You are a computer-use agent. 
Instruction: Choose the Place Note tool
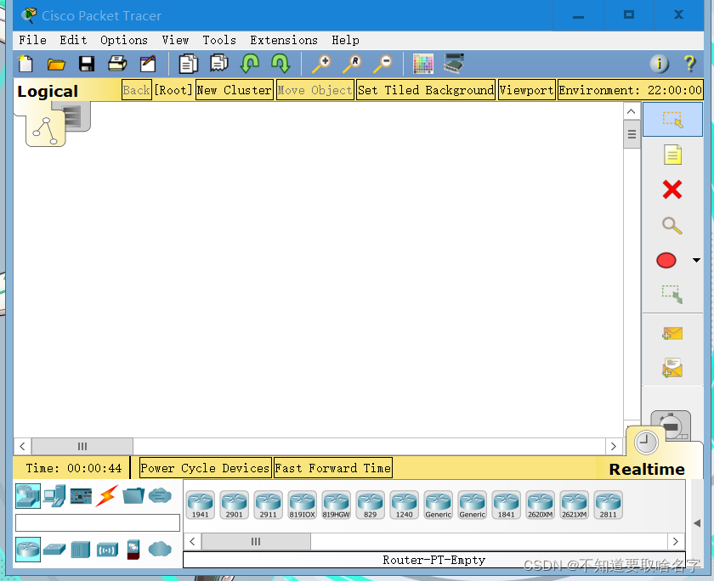[672, 155]
